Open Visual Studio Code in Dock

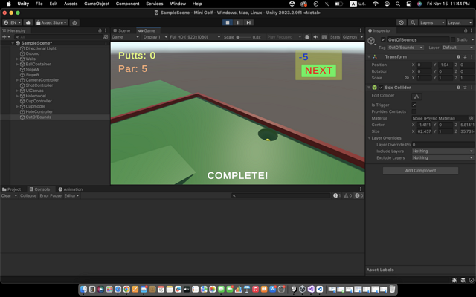click(x=320, y=289)
